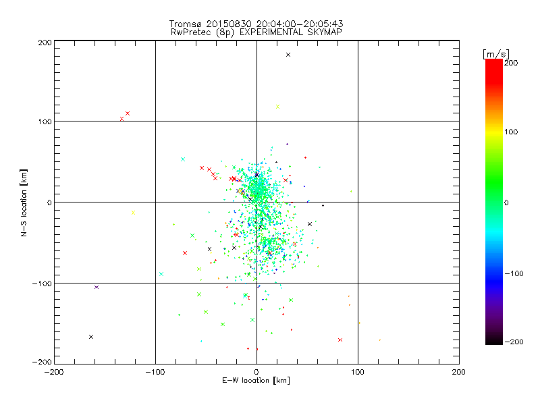Click N-S axis tick label '-200'
Screen dimensions: 540x405
pyautogui.click(x=42, y=362)
